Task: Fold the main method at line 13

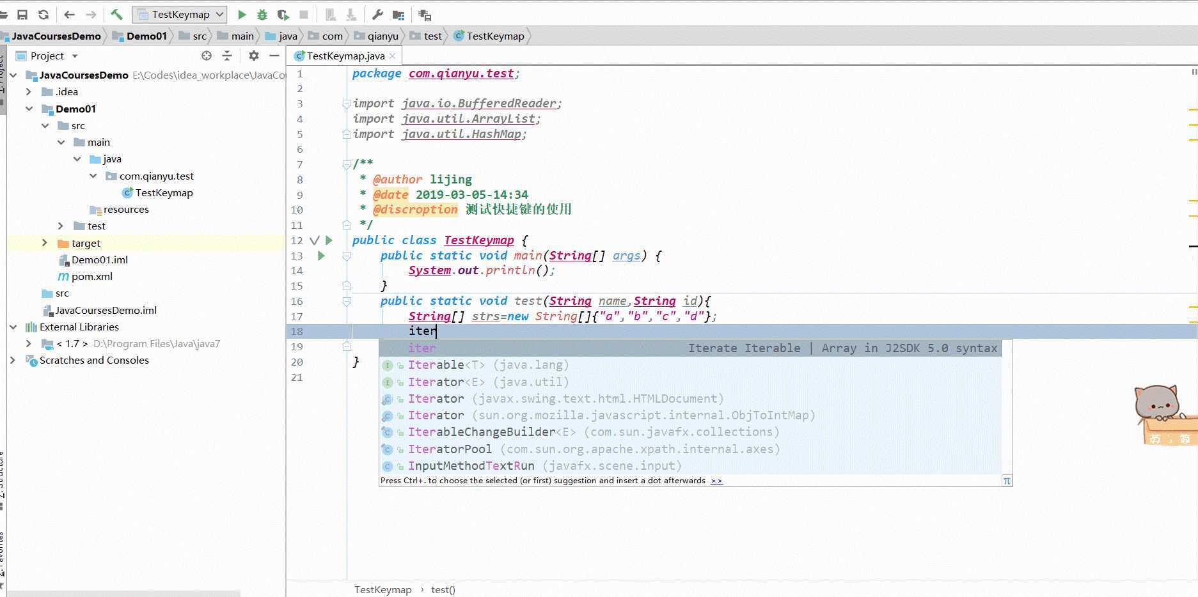Action: [x=346, y=256]
